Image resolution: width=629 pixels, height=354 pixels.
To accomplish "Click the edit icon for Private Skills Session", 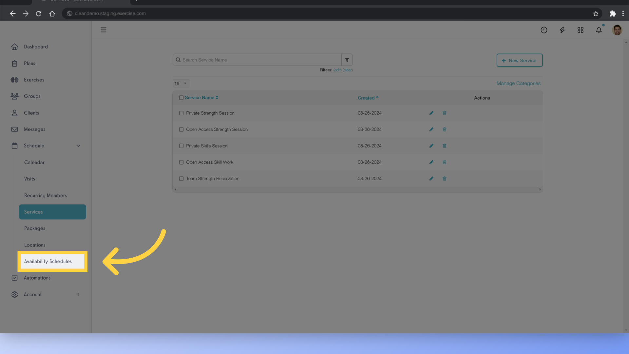I will pos(431,146).
